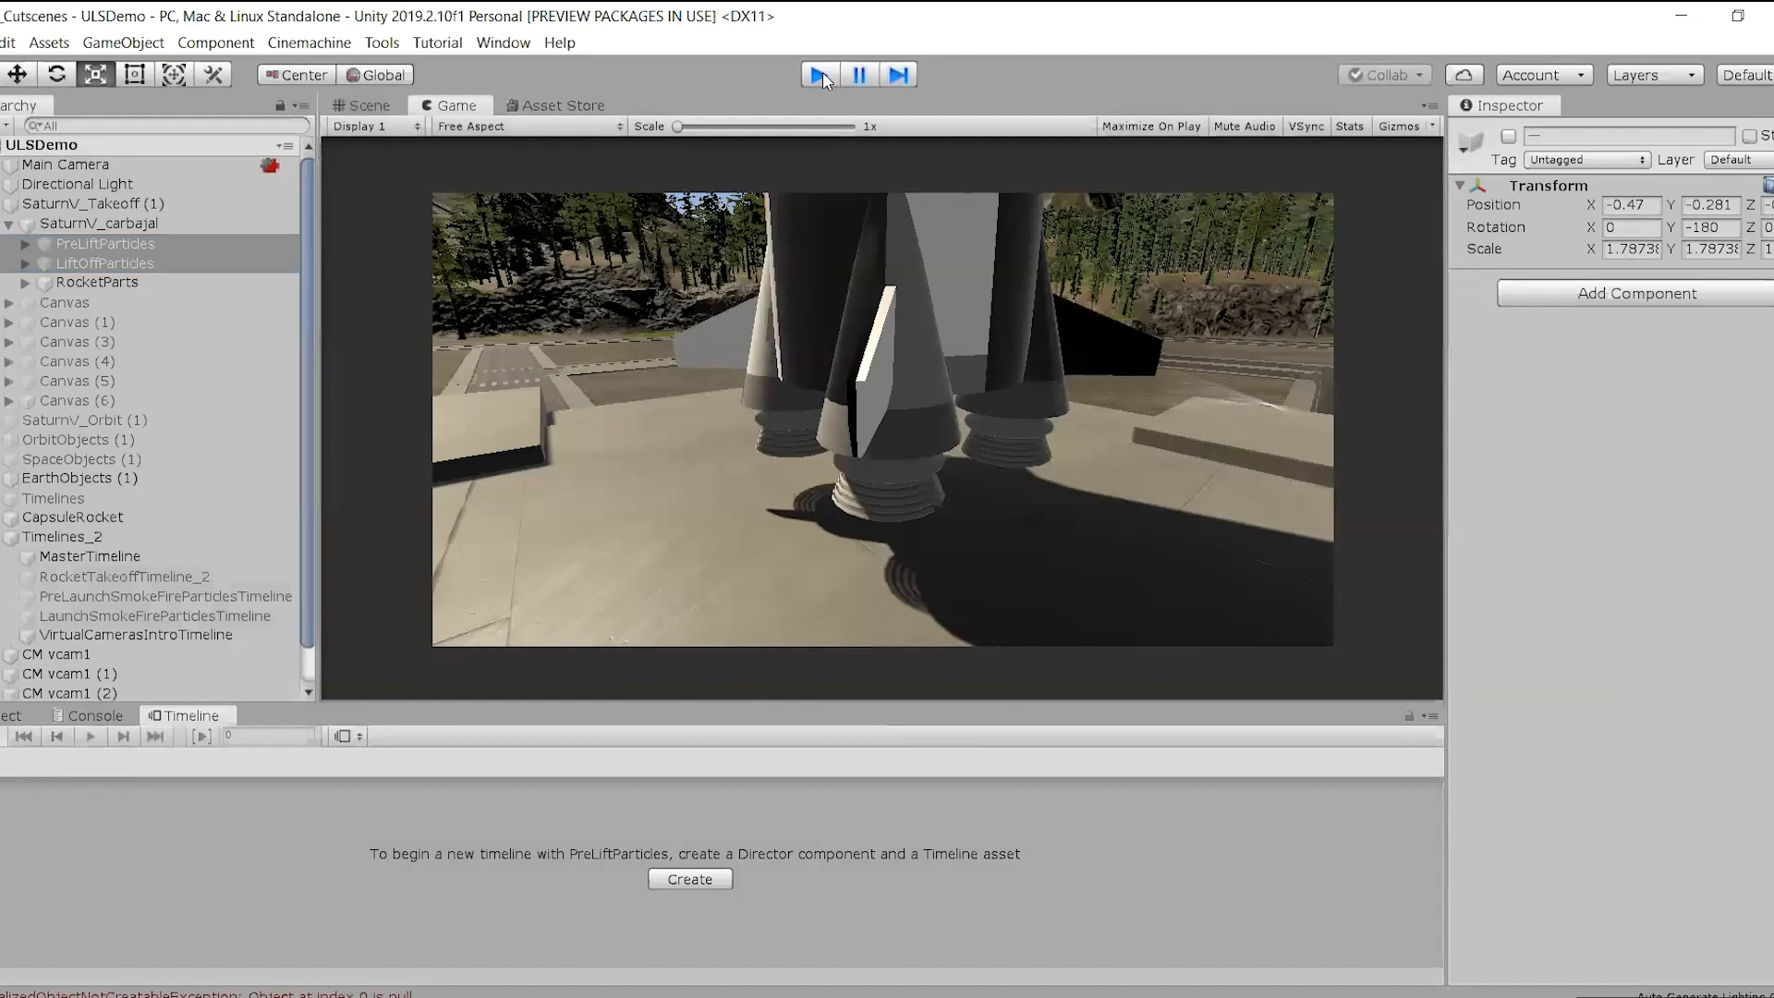Click Hierarchy scrollbar down arrow
The image size is (1774, 998).
coord(308,693)
